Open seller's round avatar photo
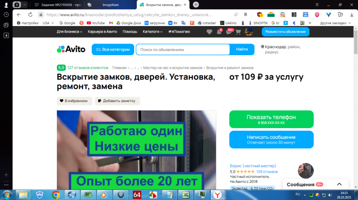Image resolution: width=358 pixels, height=200 pixels. click(x=306, y=171)
